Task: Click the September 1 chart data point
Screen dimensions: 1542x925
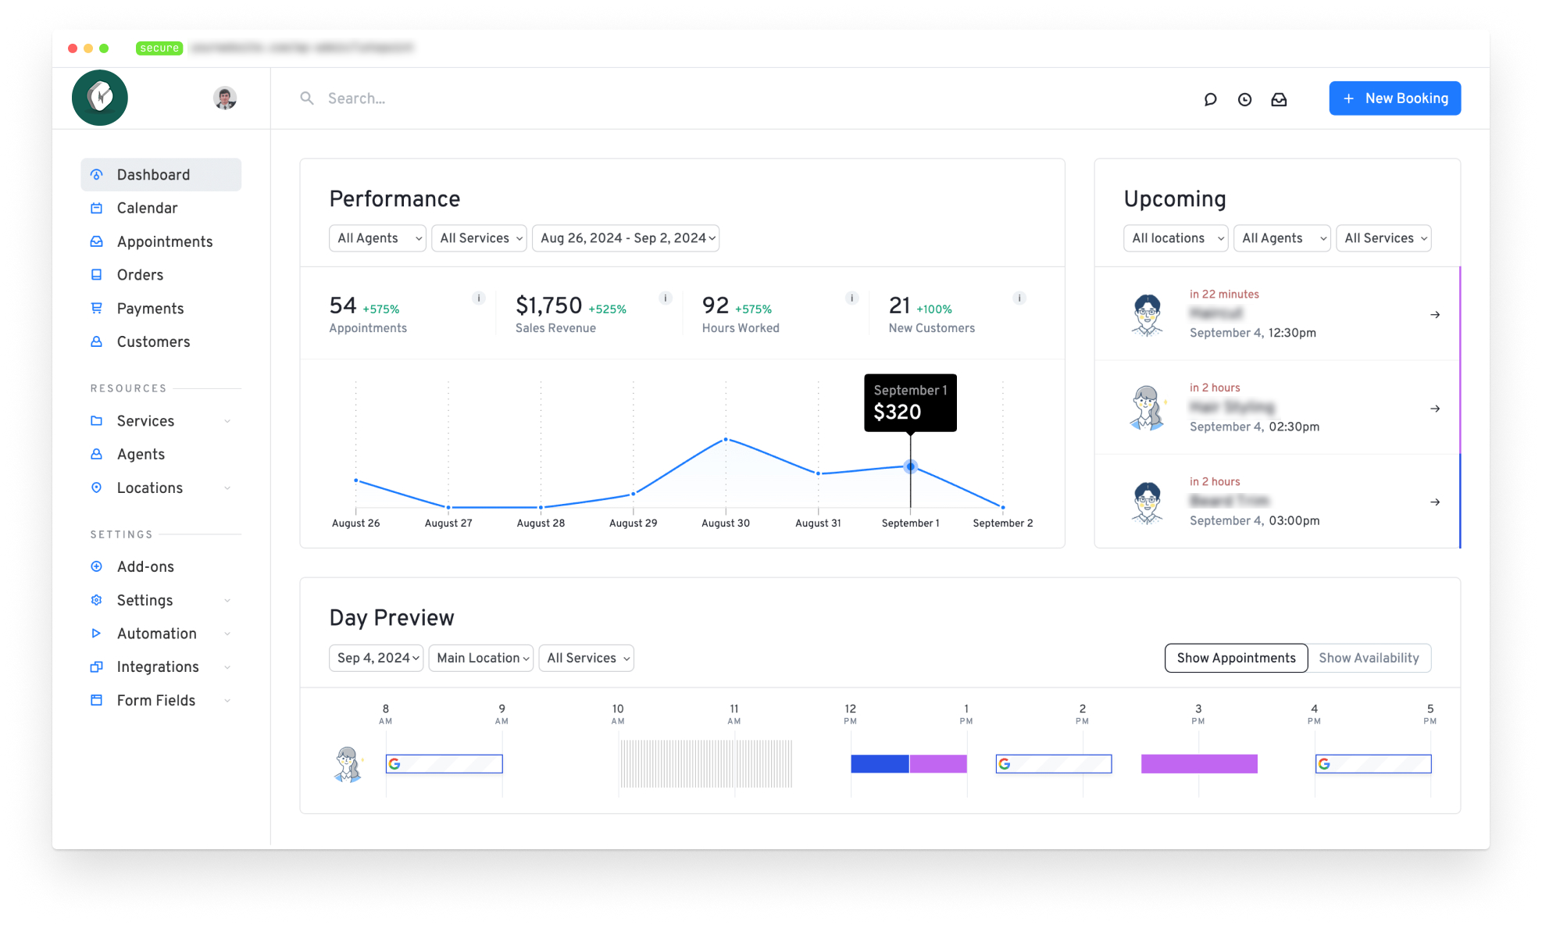Action: [x=910, y=466]
